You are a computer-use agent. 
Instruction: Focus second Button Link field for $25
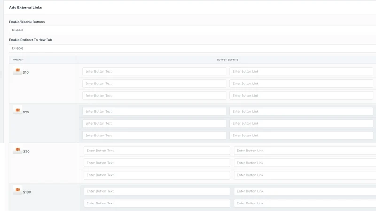[x=301, y=123]
